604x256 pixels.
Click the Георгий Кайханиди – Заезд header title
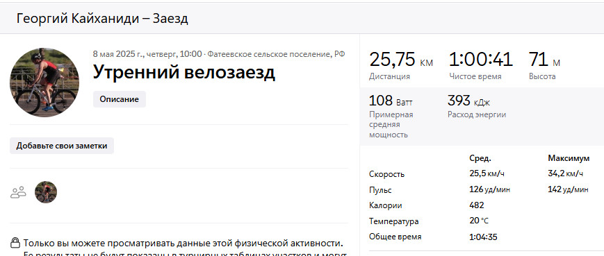point(102,19)
